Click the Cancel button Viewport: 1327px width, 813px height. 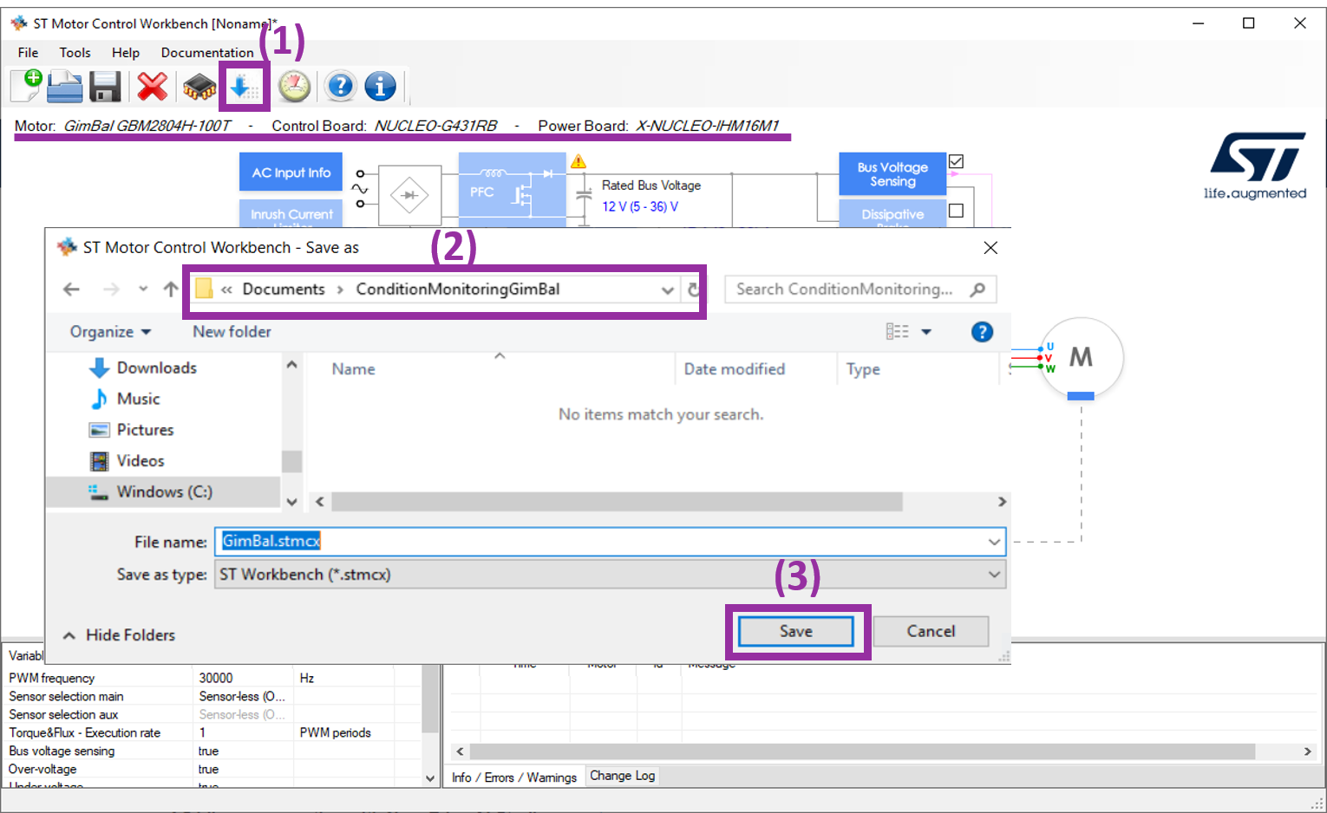point(931,631)
